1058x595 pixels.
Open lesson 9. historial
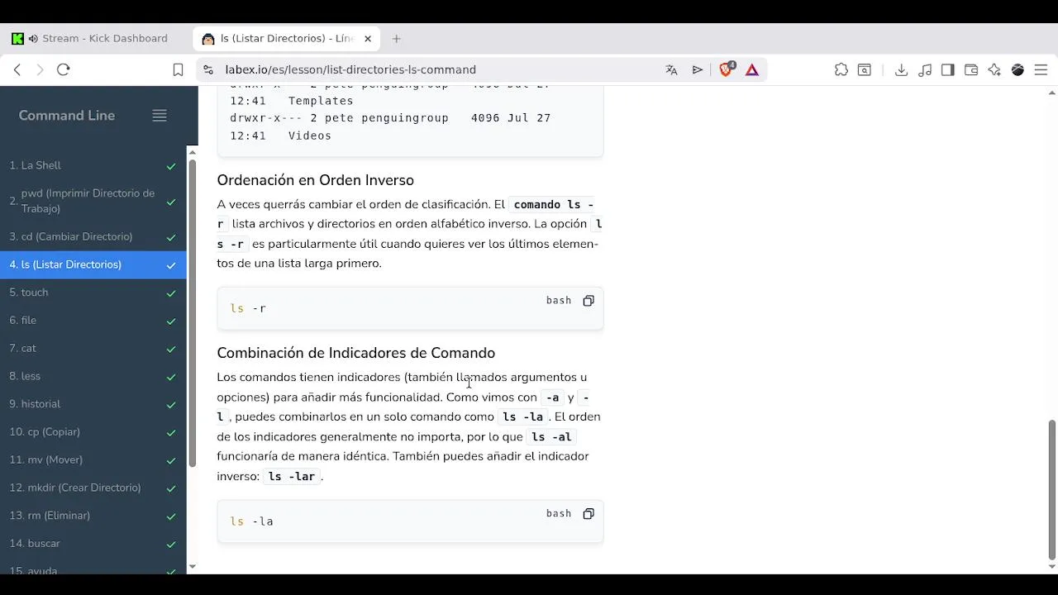93,404
